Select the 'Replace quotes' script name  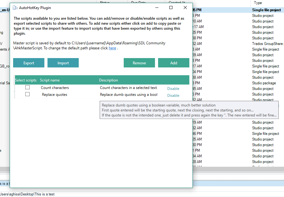(x=54, y=95)
